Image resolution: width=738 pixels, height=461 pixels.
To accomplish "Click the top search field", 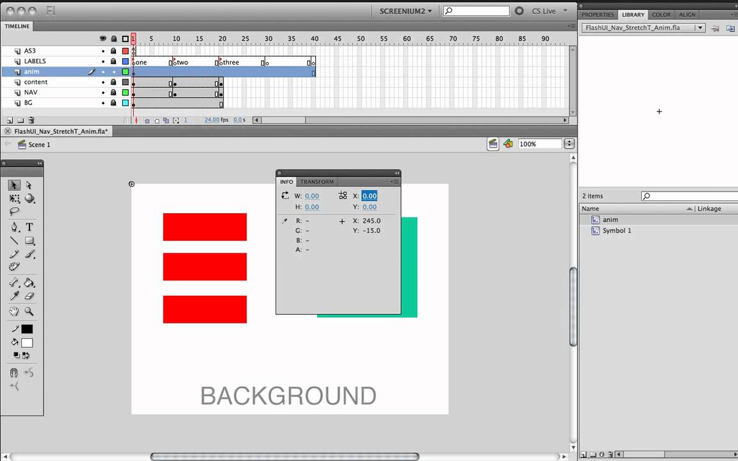I will (x=477, y=11).
